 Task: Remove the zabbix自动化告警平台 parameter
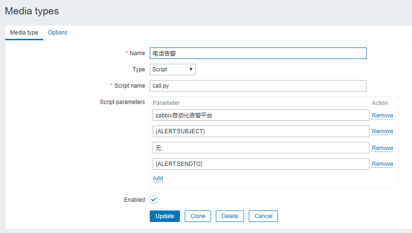click(x=382, y=116)
